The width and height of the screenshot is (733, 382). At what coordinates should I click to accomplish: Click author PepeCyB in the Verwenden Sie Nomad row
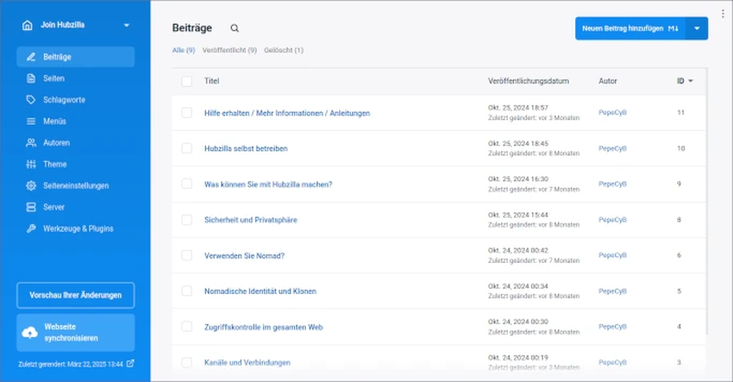tap(612, 256)
